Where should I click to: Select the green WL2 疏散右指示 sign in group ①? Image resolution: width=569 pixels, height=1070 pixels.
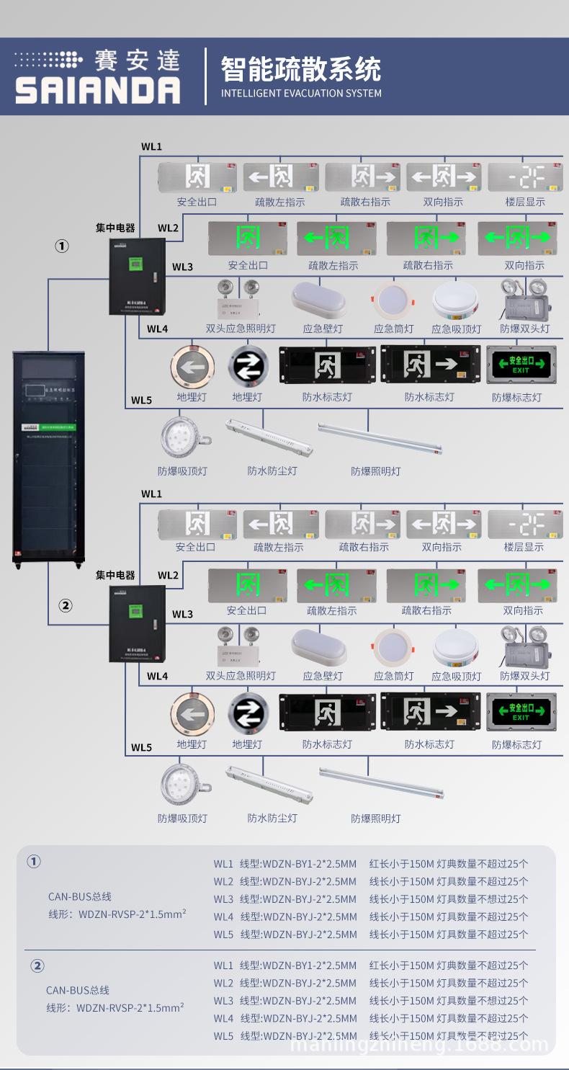coord(426,238)
